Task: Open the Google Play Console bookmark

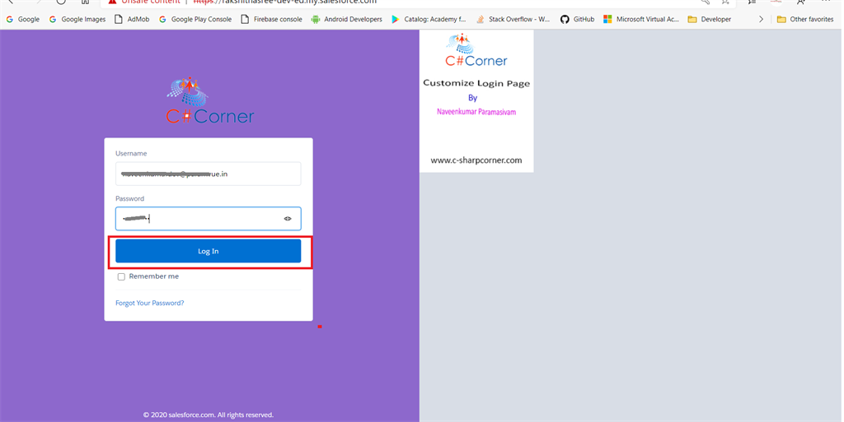Action: 195,19
